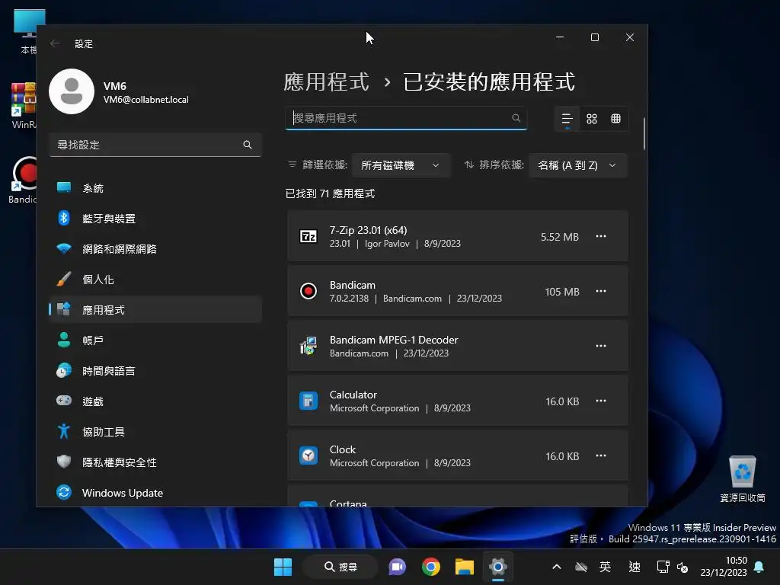Click the Windows Update sync icon
Image resolution: width=780 pixels, height=585 pixels.
click(x=64, y=493)
